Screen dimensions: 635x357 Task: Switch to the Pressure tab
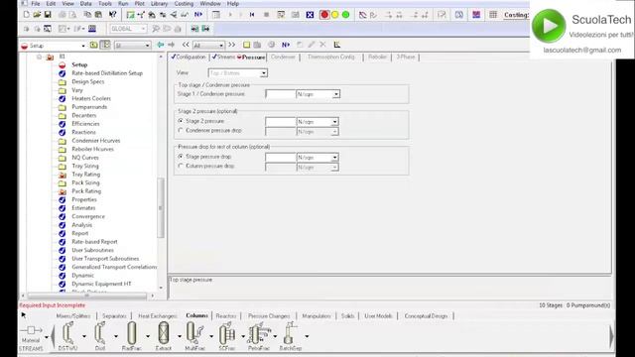(x=251, y=58)
